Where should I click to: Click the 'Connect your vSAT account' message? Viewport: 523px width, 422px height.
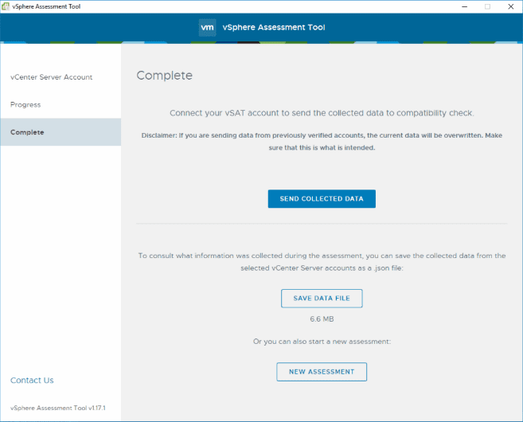tap(322, 114)
